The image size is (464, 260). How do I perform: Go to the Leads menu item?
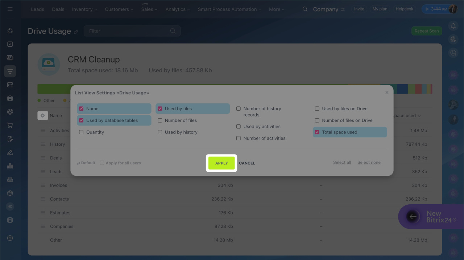click(37, 9)
